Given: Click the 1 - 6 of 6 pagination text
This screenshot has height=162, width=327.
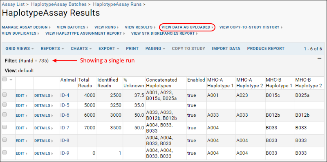Looking at the screenshot, I should pos(313,49).
